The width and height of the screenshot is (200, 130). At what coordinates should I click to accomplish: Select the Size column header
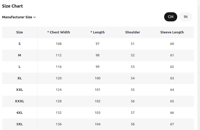coord(20,32)
